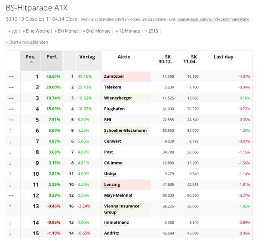Click Schoeller-Bleckmann stock link

click(125, 130)
